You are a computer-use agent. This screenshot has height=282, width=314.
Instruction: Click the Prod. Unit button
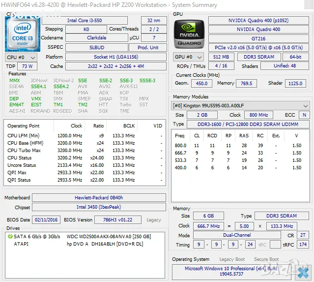148,48
